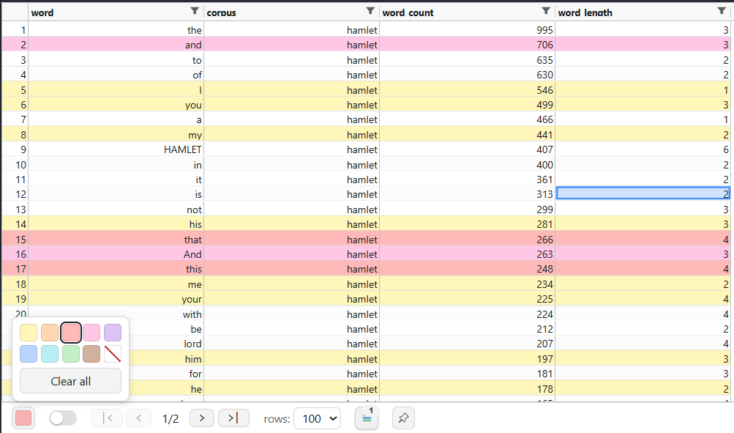The height and width of the screenshot is (433, 734).
Task: Select the word cell 'that'
Action: 116,240
